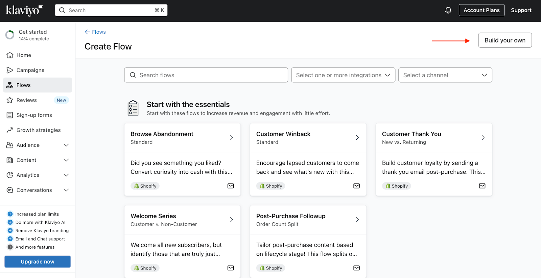Click 'And more features' text
The height and width of the screenshot is (278, 541).
point(35,247)
